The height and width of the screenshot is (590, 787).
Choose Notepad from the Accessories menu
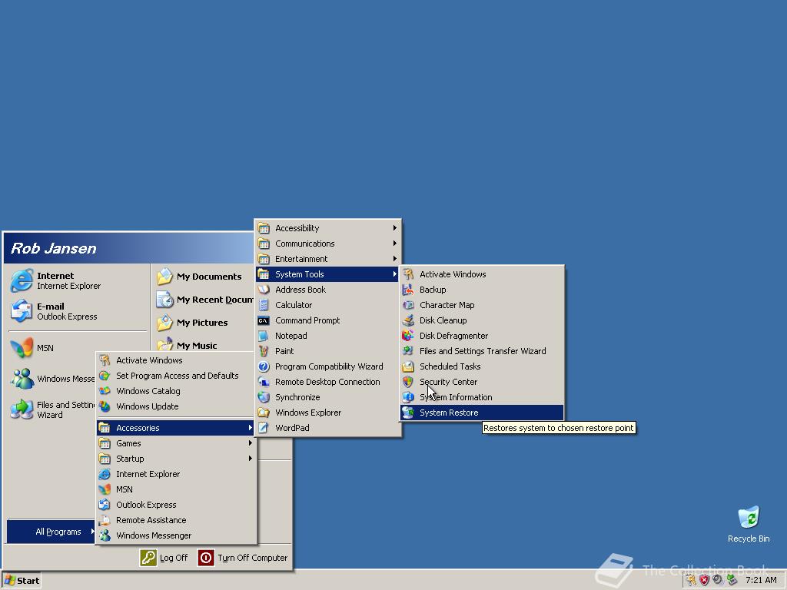[x=291, y=336]
